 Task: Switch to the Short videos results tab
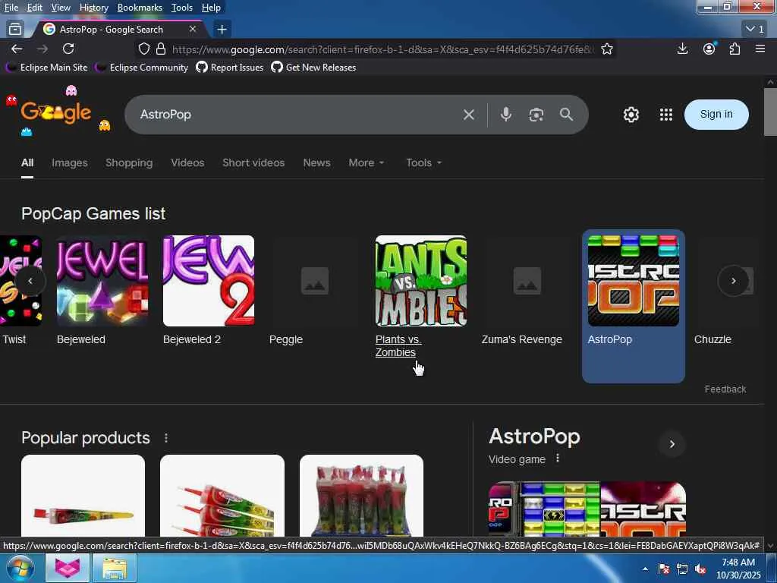point(253,162)
